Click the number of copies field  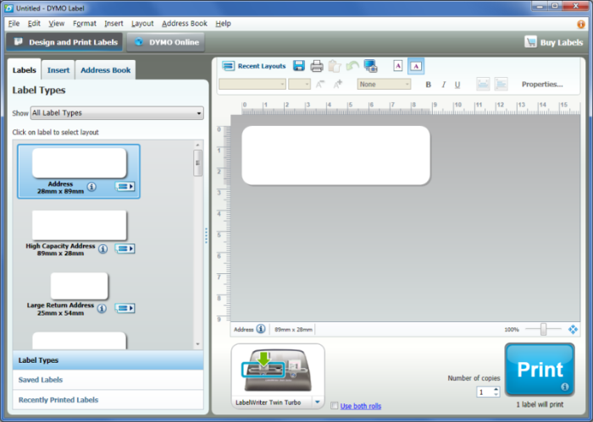click(485, 392)
